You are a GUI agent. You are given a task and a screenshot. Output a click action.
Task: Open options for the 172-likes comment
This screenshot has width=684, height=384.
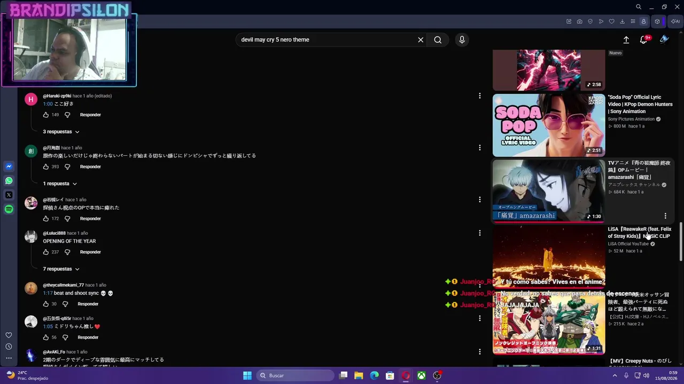tap(480, 199)
